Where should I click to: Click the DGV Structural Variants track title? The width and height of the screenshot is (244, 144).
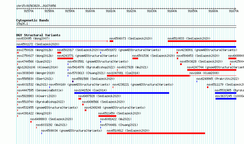pyautogui.click(x=38, y=35)
